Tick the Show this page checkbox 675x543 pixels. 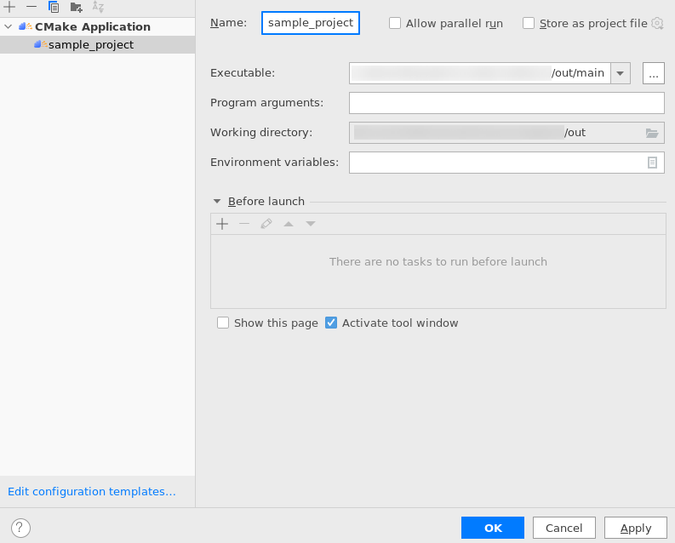(223, 323)
